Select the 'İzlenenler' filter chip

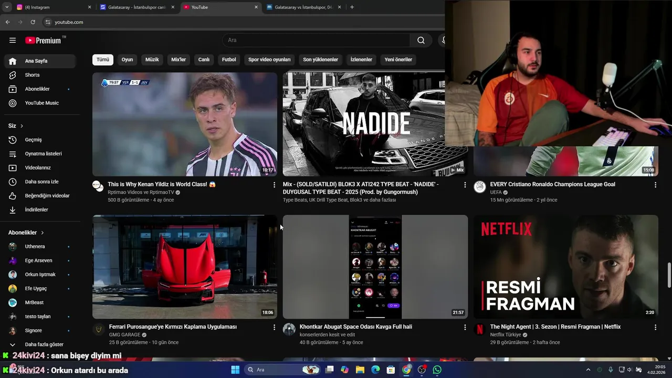point(361,59)
